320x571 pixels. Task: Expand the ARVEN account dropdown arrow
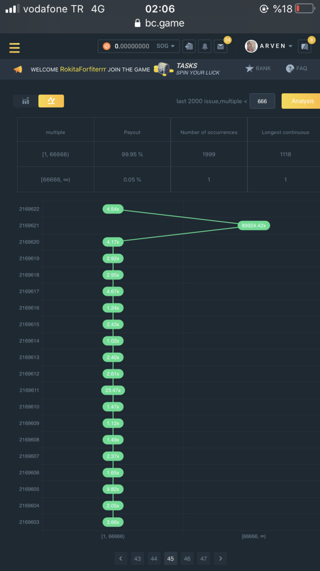[291, 47]
